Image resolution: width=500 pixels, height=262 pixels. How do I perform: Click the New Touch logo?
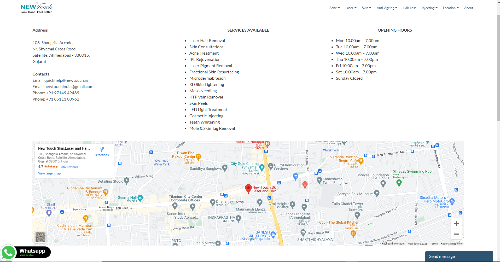pos(36,8)
